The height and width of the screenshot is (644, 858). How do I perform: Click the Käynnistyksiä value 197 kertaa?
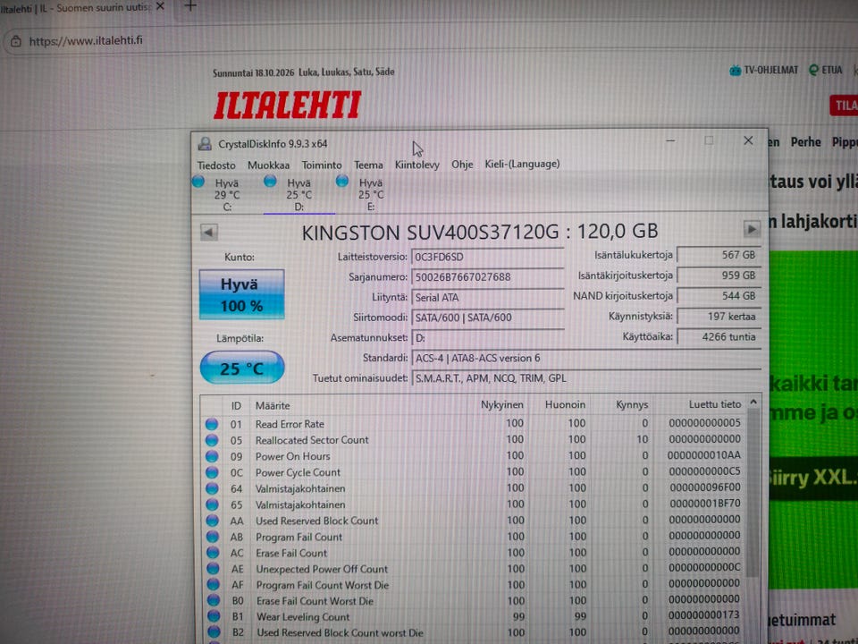[719, 317]
